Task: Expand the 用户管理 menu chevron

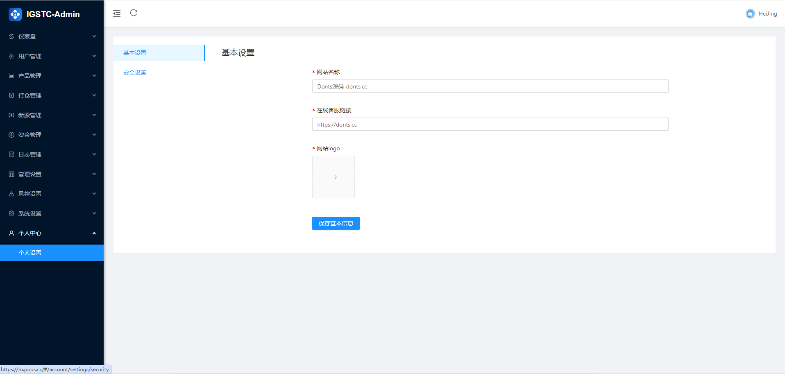Action: click(94, 56)
